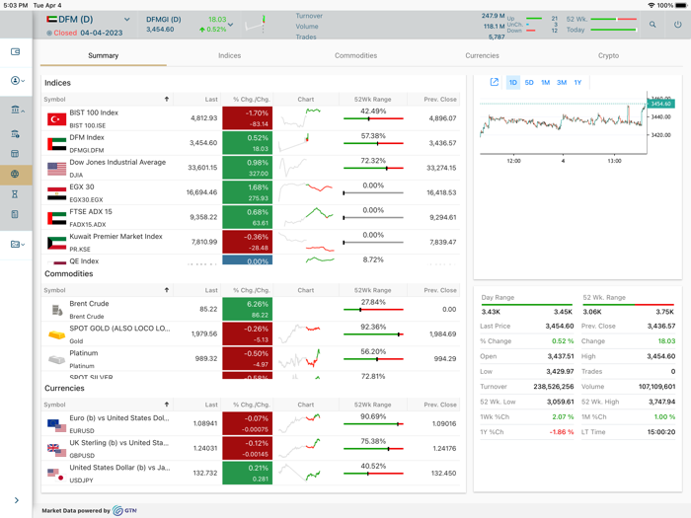Viewport: 691px width, 518px height.
Task: Open the search icon in top bar
Action: tap(653, 25)
